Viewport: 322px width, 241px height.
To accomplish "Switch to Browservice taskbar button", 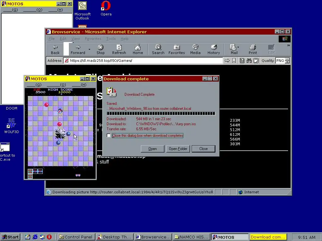I will pos(153,237).
